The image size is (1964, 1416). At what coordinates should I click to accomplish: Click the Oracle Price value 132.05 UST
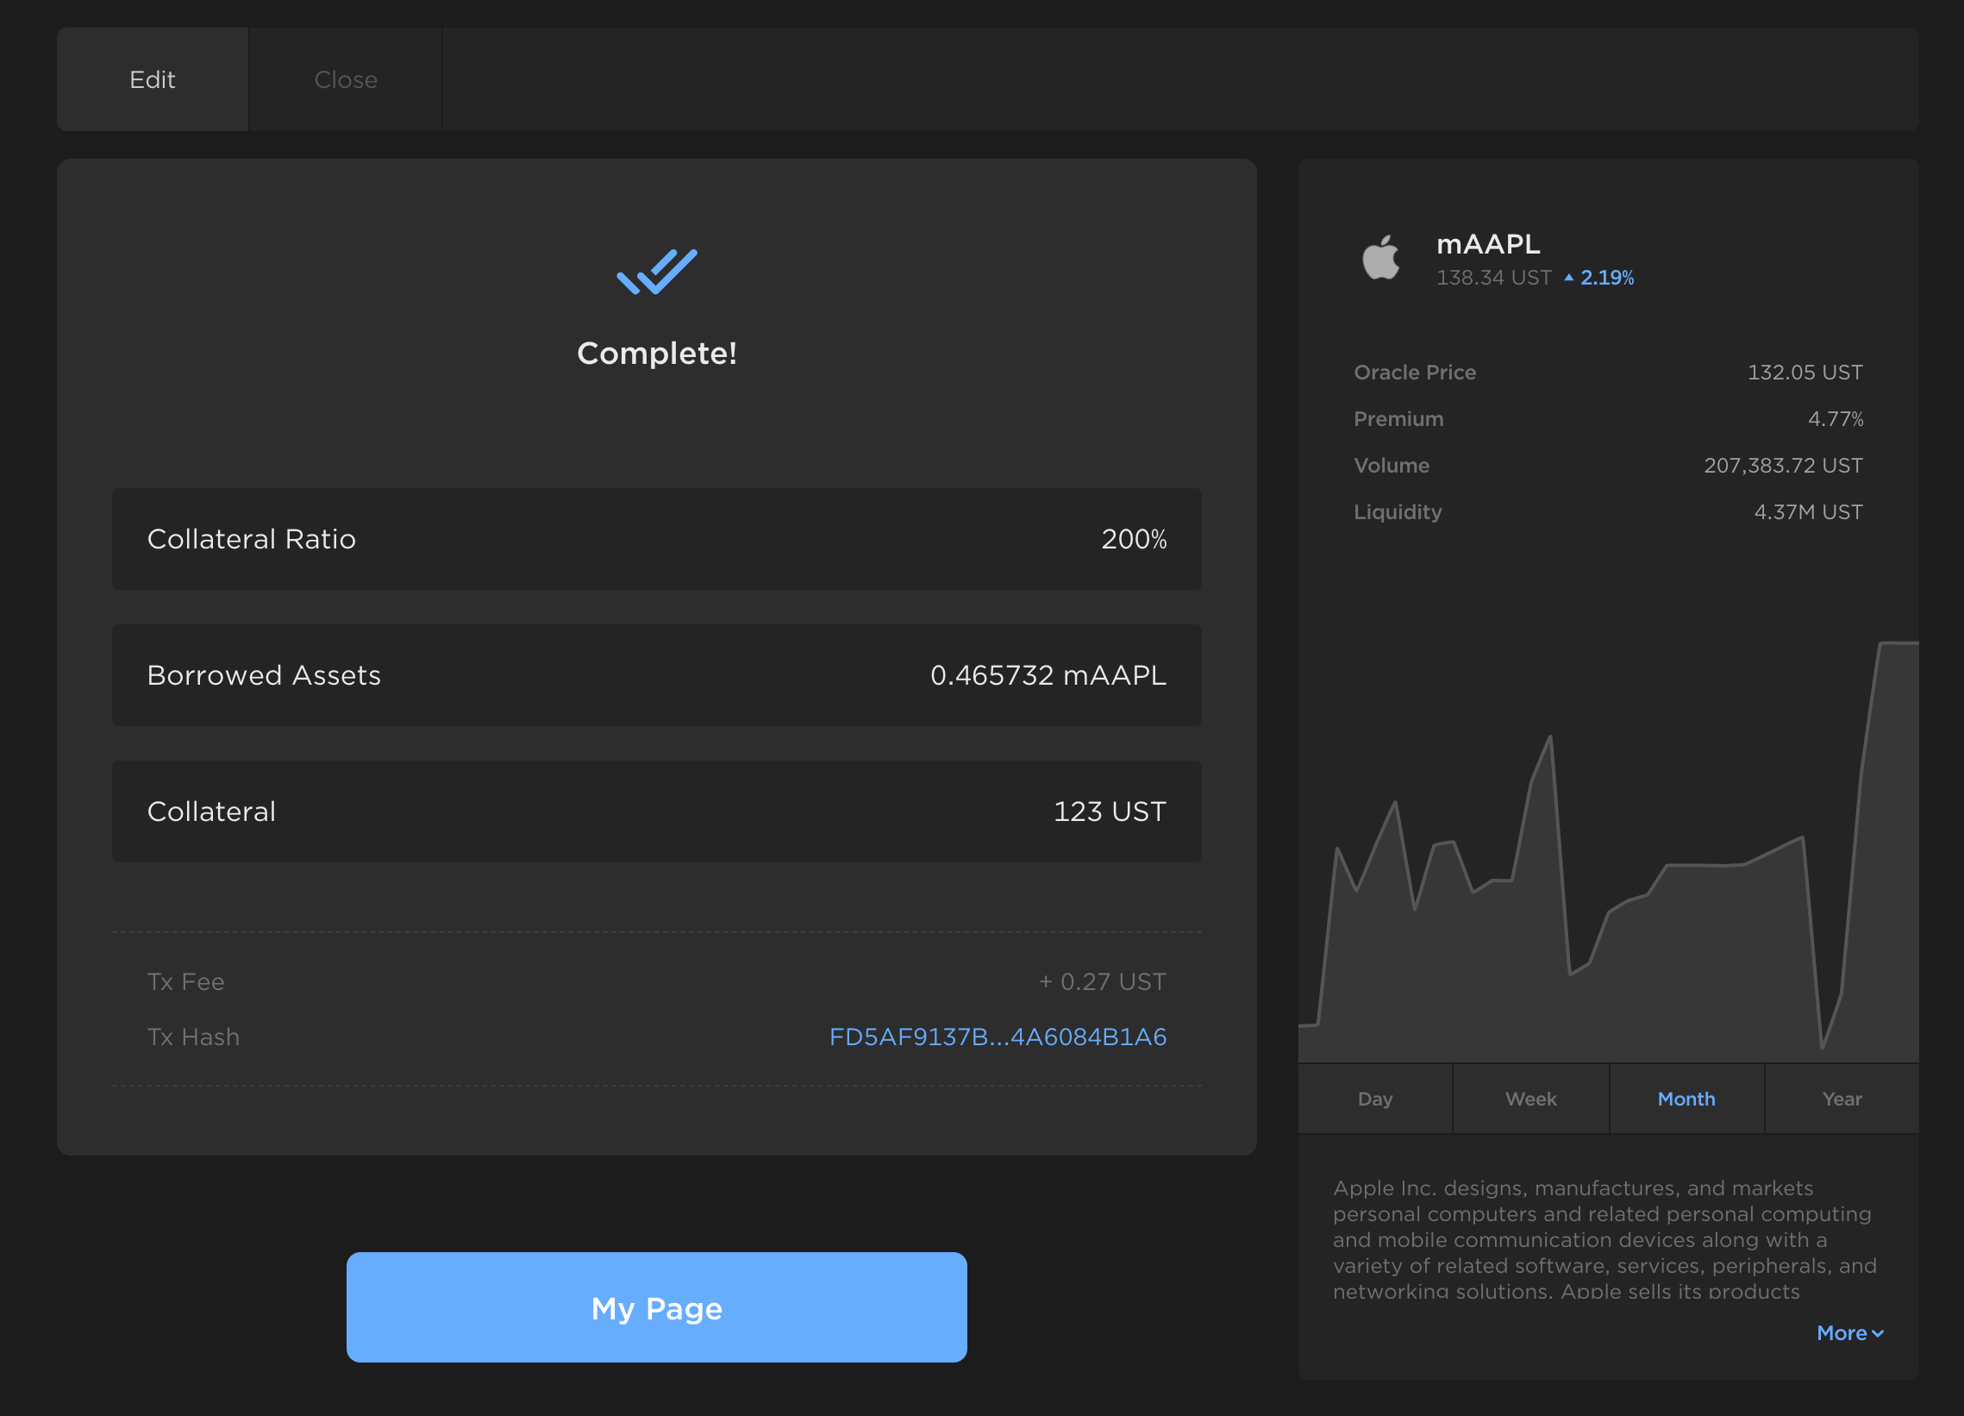[x=1805, y=373]
